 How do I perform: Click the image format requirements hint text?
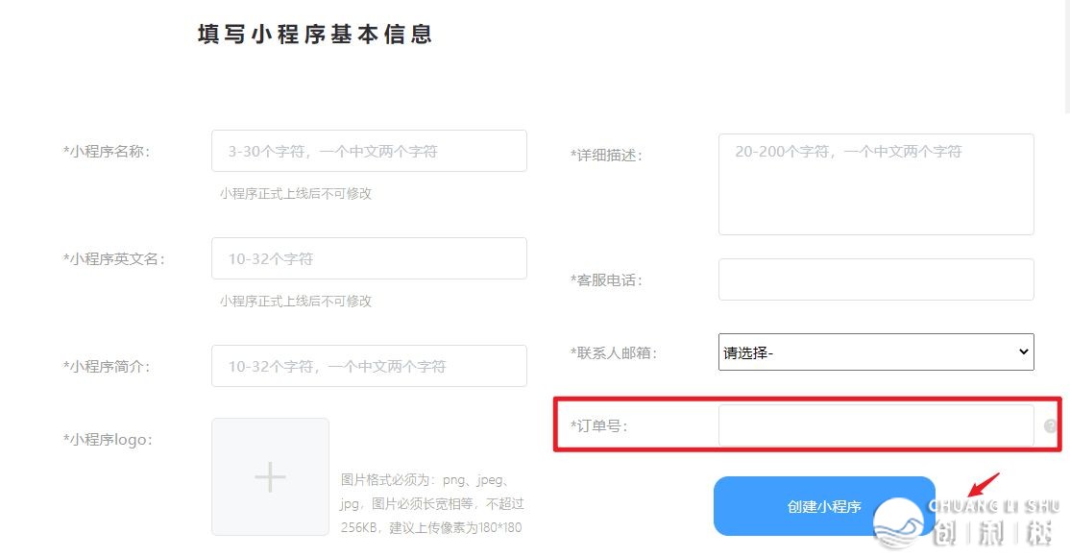click(x=431, y=503)
